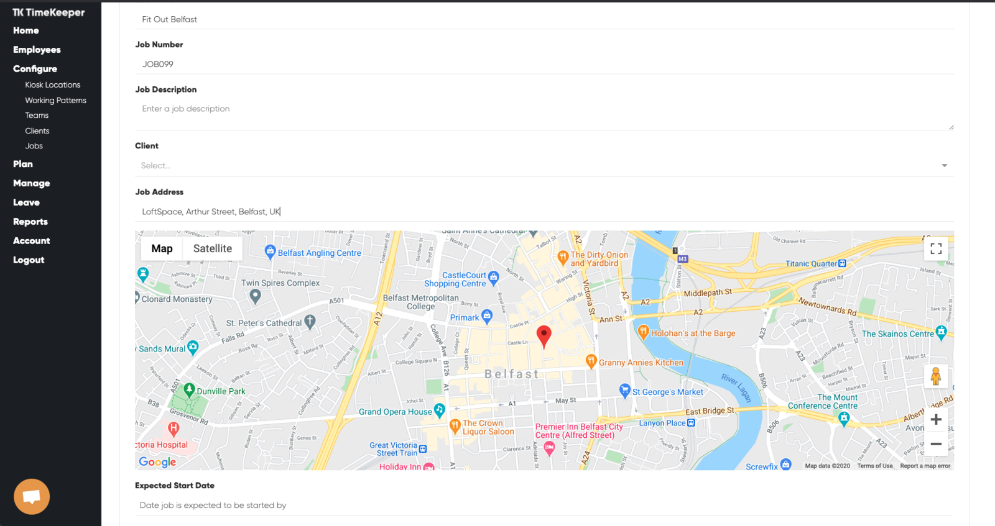Click Report a map error link

pyautogui.click(x=925, y=466)
